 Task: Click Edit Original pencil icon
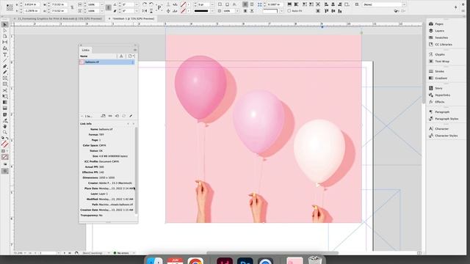click(131, 116)
